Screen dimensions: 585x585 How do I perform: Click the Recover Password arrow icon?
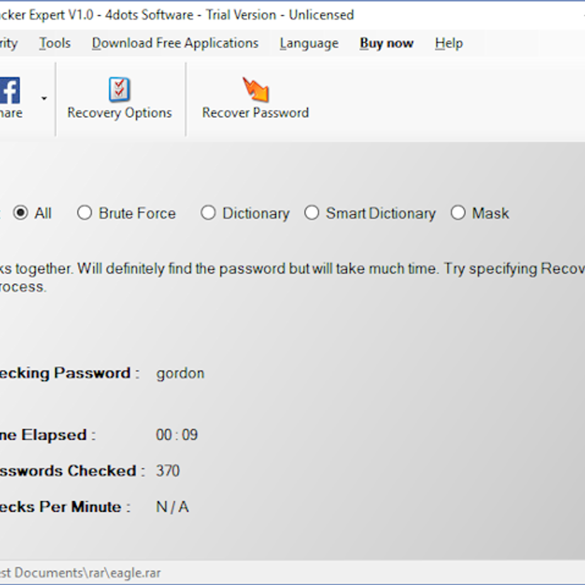[255, 89]
